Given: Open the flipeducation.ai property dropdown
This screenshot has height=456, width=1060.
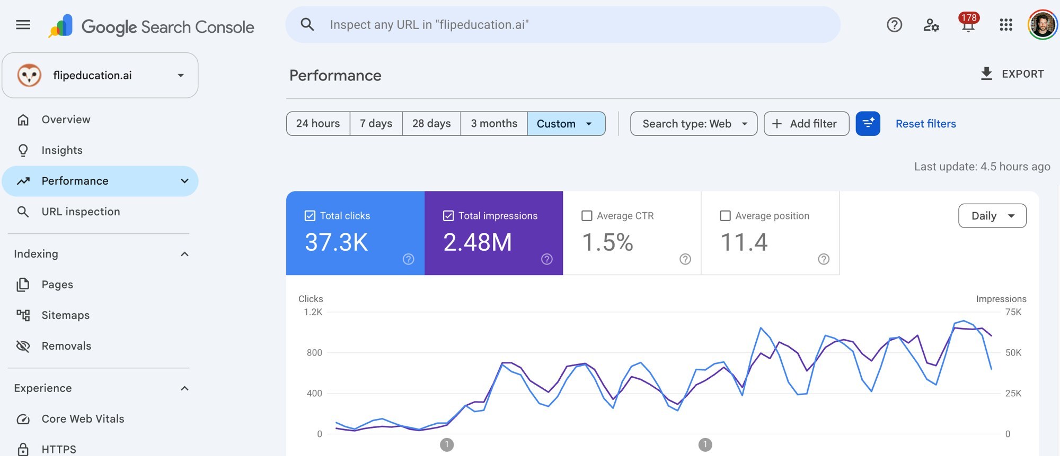Looking at the screenshot, I should [x=100, y=75].
